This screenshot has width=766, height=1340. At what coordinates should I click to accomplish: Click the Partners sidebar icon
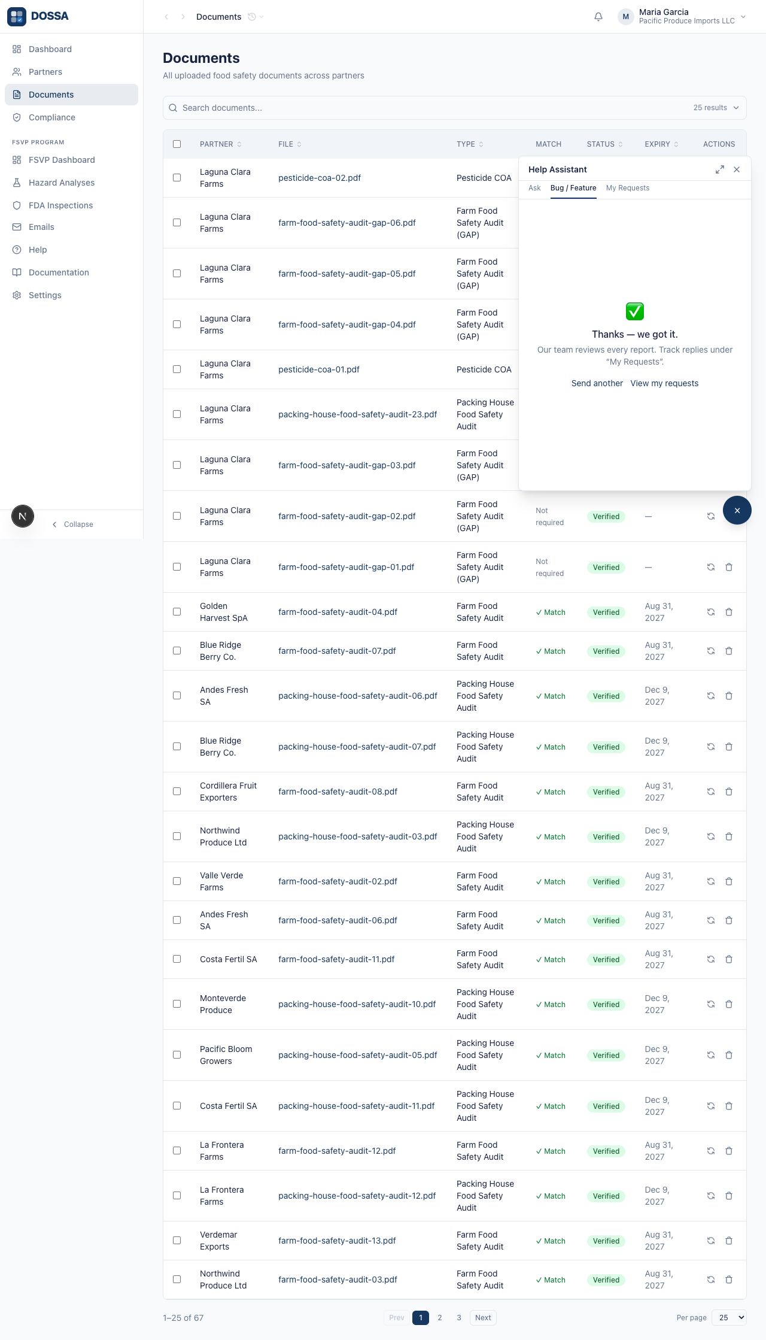[x=17, y=72]
